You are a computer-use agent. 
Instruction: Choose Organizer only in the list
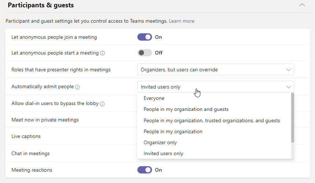click(x=160, y=142)
